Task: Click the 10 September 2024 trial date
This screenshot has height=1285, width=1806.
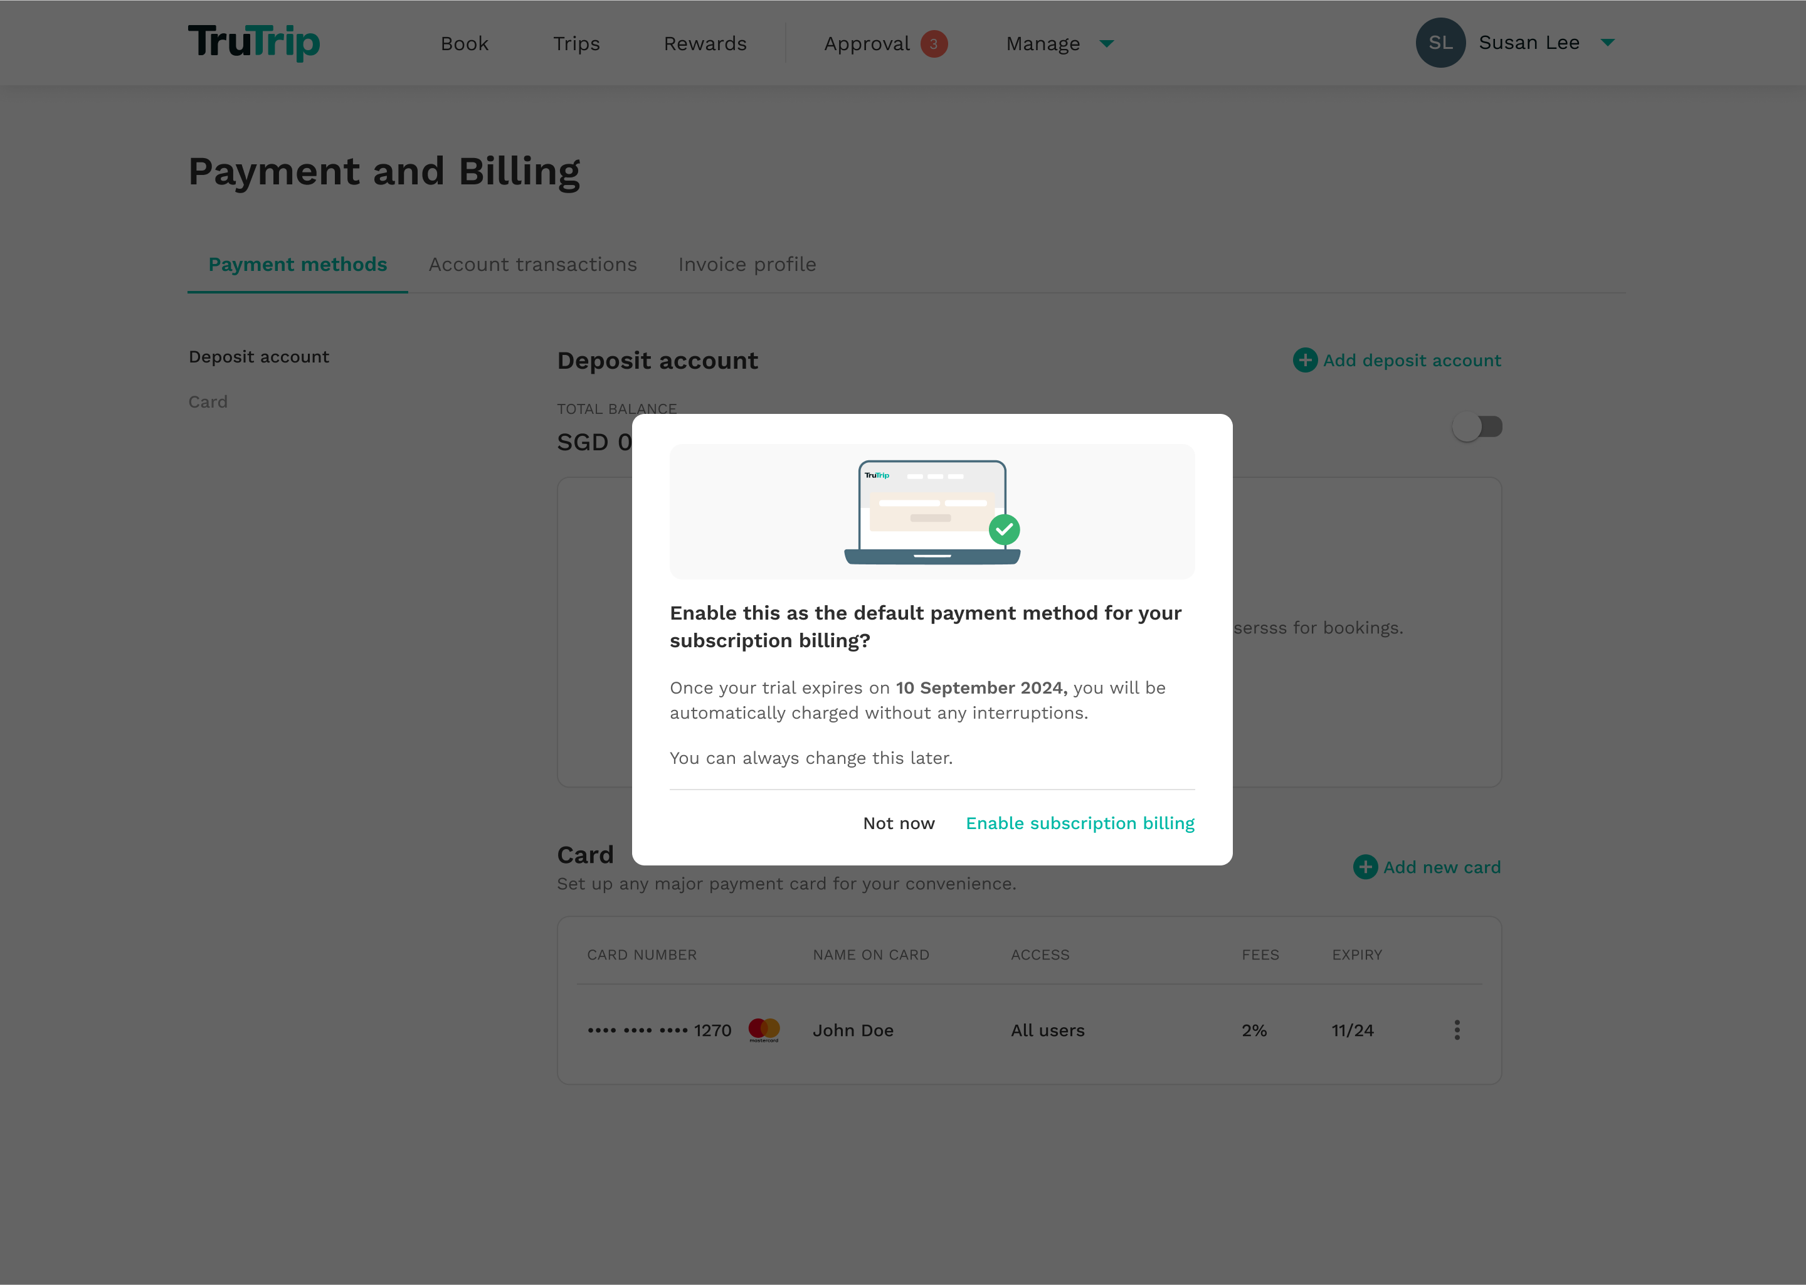Action: click(x=981, y=689)
